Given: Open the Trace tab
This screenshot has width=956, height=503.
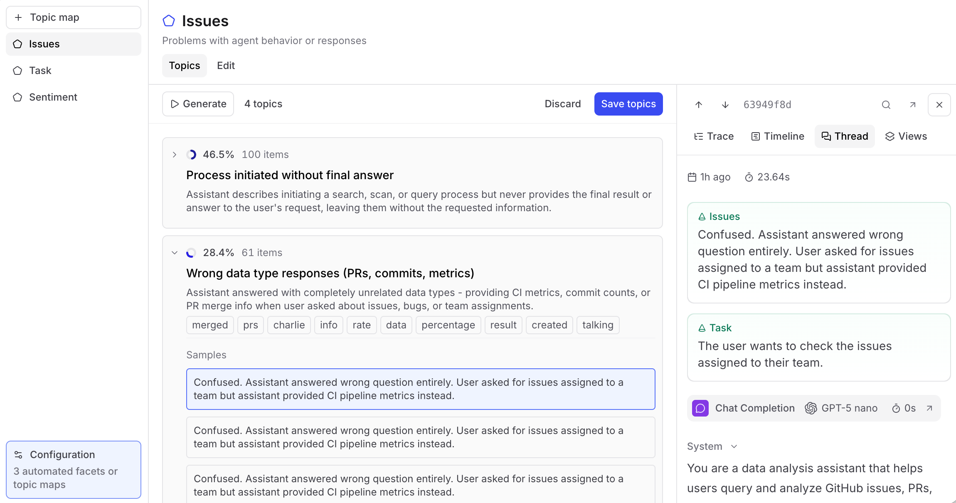Looking at the screenshot, I should pos(714,136).
